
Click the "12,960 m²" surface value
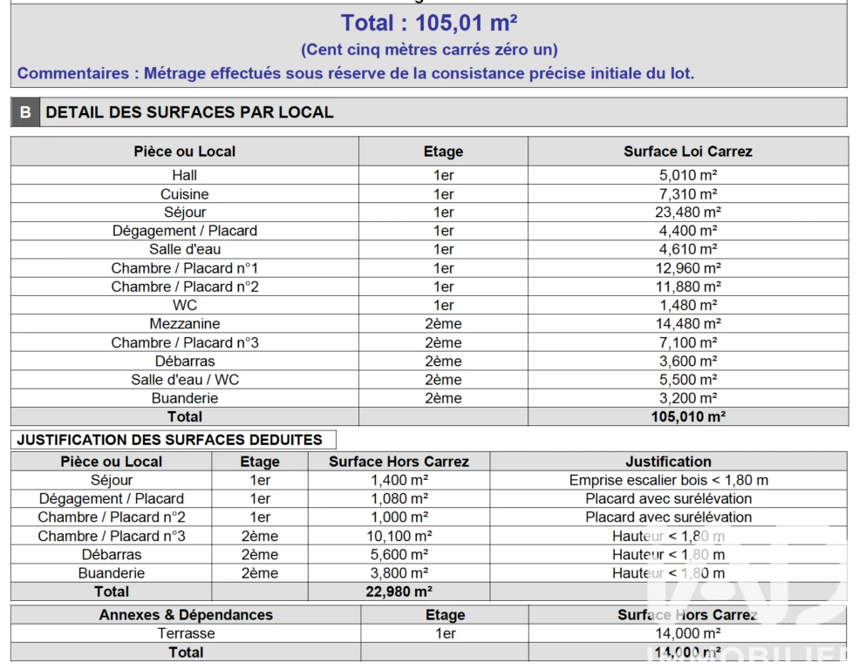(688, 268)
